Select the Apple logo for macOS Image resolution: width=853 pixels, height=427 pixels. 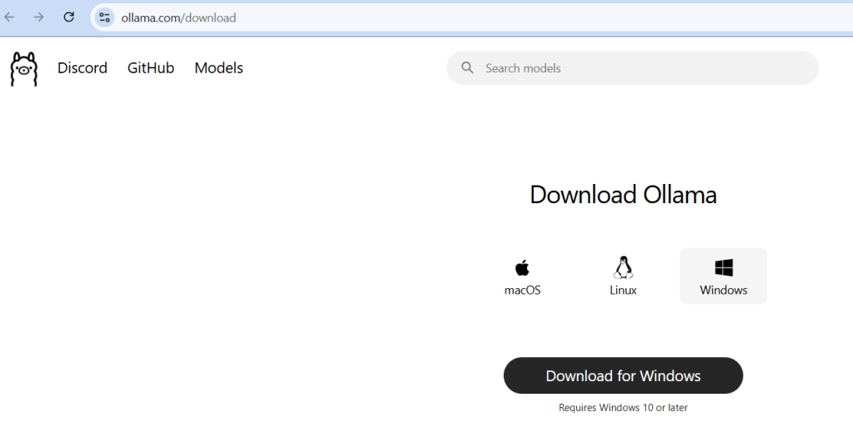point(523,267)
